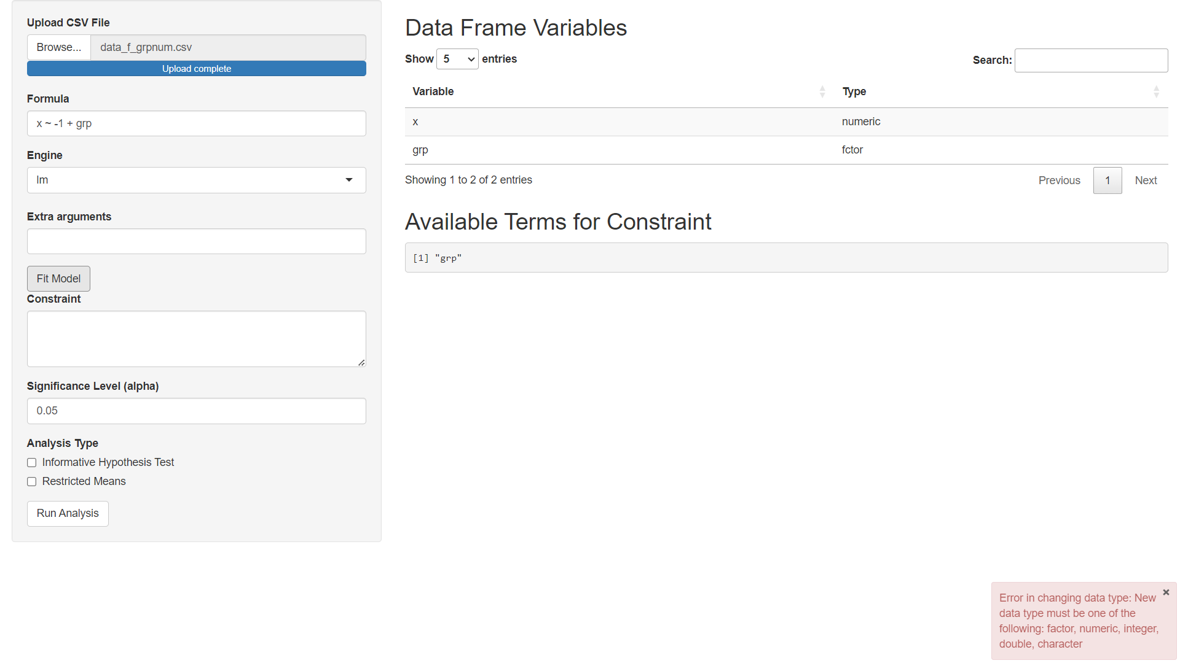Click the Fit Model button
1180x663 pixels.
pyautogui.click(x=58, y=279)
